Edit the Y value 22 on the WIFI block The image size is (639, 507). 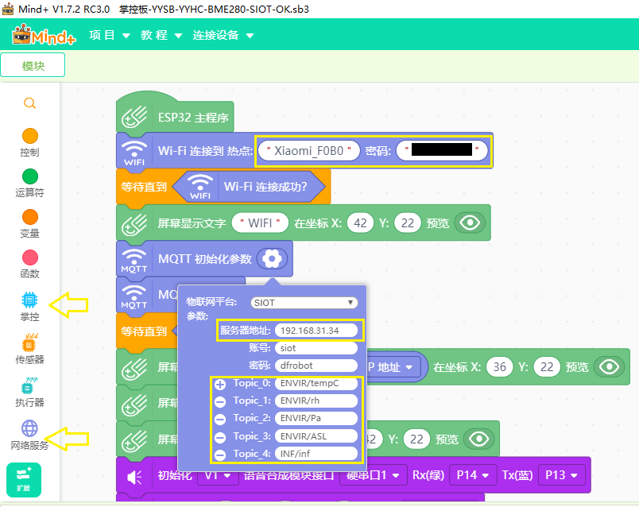coord(408,223)
